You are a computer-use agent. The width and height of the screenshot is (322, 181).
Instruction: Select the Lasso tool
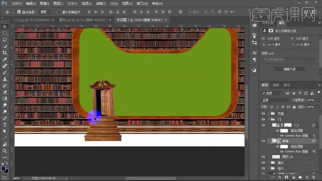click(x=4, y=39)
